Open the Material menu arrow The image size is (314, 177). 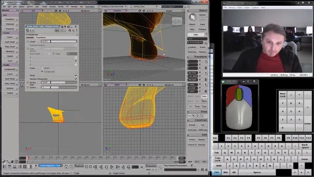tap(17, 24)
